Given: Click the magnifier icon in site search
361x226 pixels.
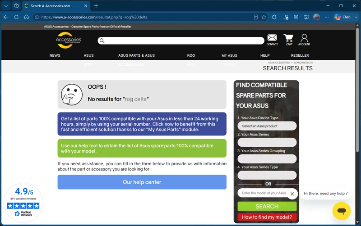Looking at the screenshot, I should click(102, 41).
